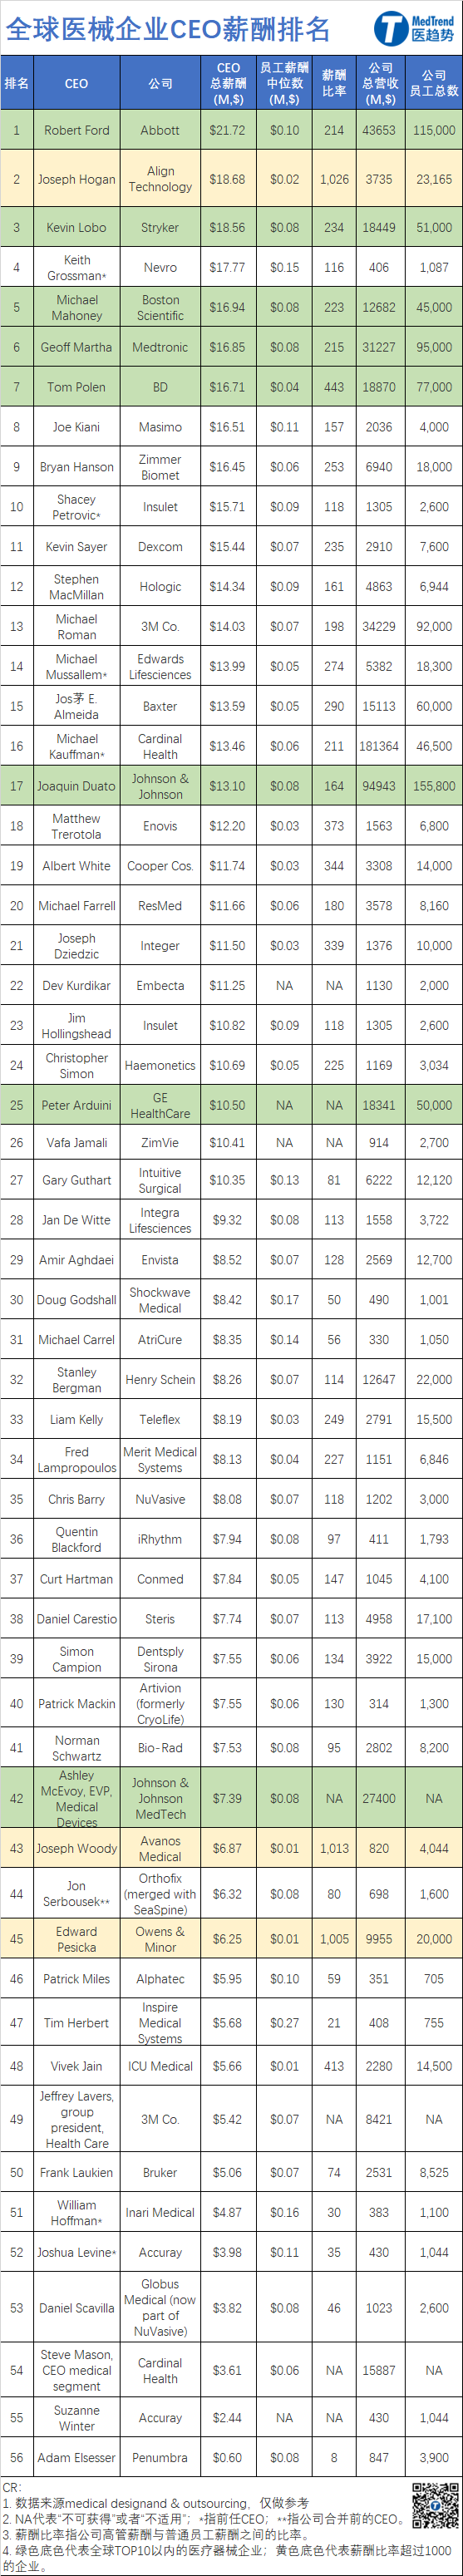463x2576 pixels.
Task: Click the Align Technology company cell
Action: [x=160, y=179]
